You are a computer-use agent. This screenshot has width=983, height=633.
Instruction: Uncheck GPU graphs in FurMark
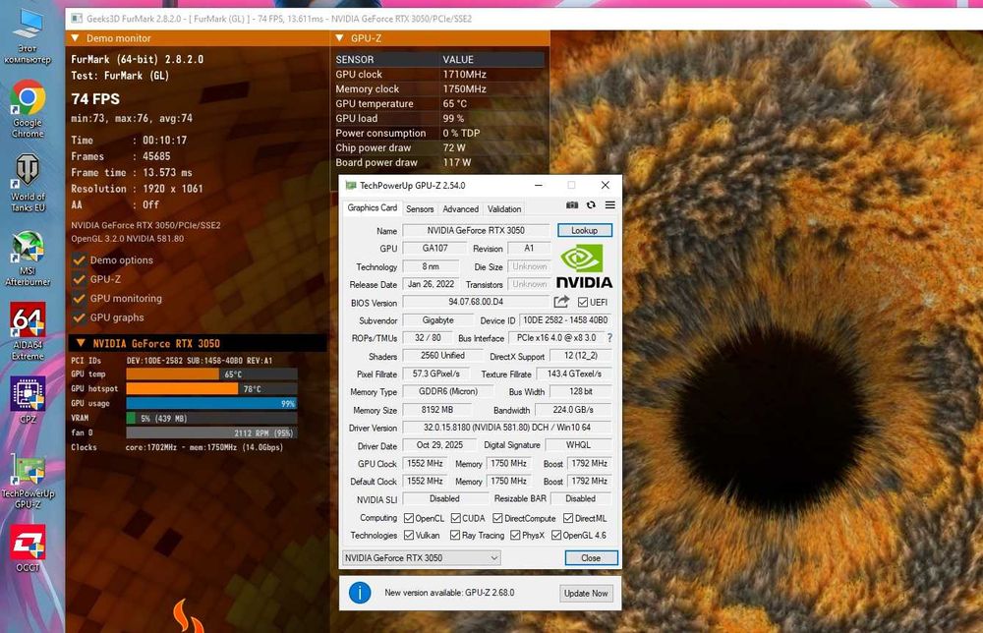79,317
